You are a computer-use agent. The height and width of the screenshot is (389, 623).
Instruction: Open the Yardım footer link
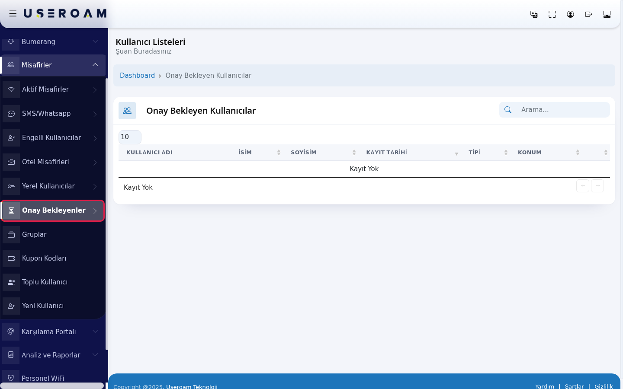click(x=545, y=386)
